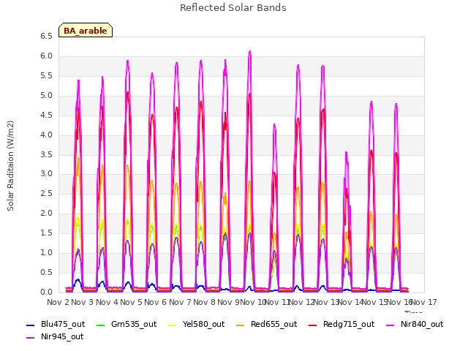This screenshot has width=468, height=351.
Task: Click the purple Nir945_out legend swatch
Action: (x=31, y=338)
